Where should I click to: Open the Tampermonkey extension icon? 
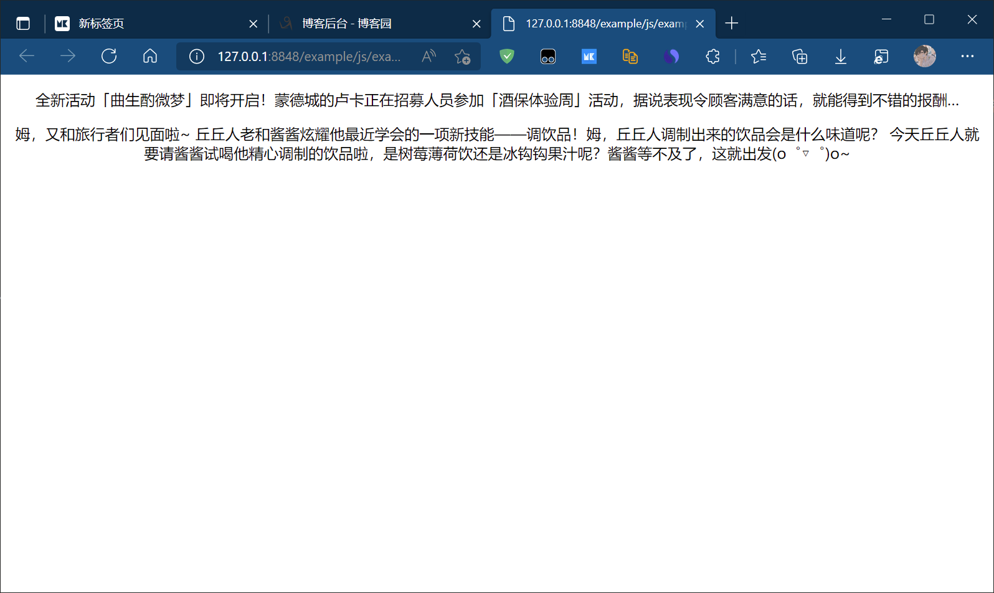pos(548,57)
